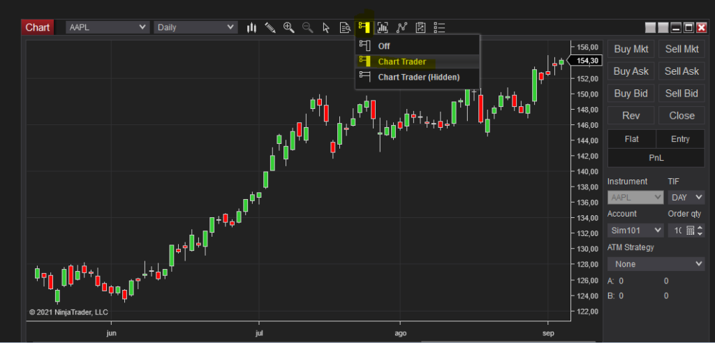
Task: Click the 140,00 price axis label
Action: [x=587, y=172]
